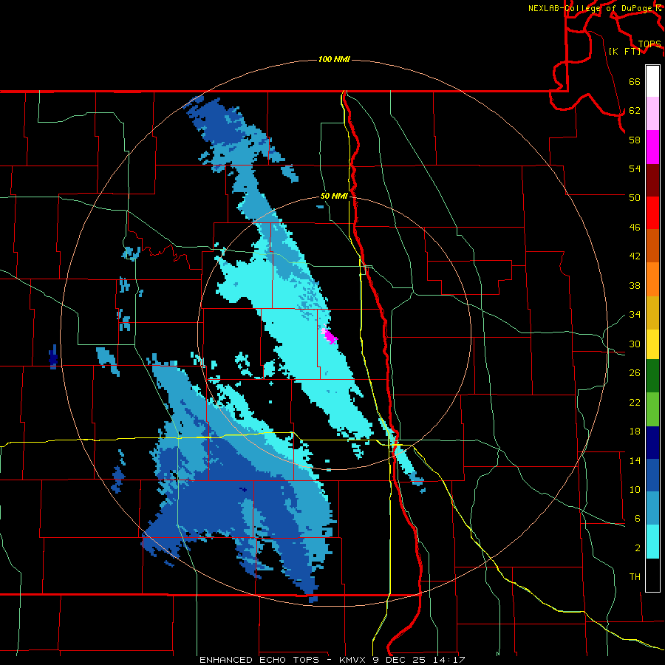
Task: Click the medium blue 14 kft legend swatch
Action: [x=652, y=475]
